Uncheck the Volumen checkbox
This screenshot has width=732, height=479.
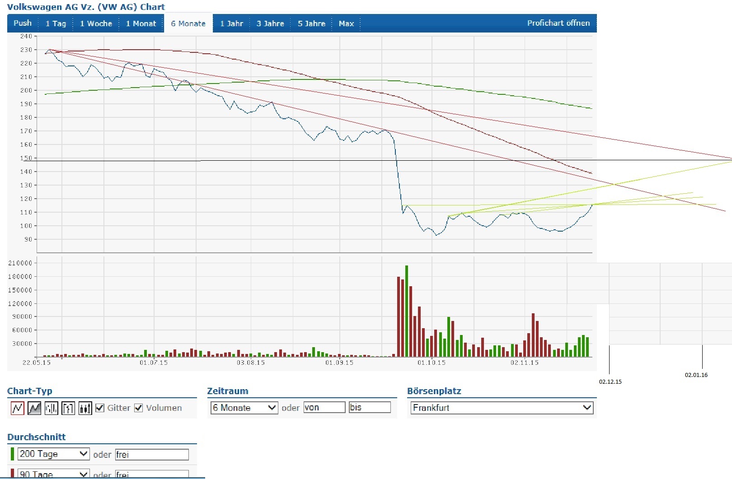[x=139, y=408]
